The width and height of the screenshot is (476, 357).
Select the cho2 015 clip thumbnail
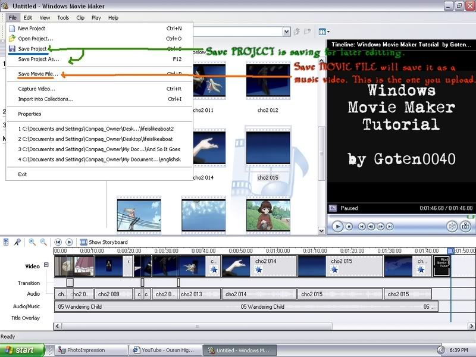pos(268,148)
